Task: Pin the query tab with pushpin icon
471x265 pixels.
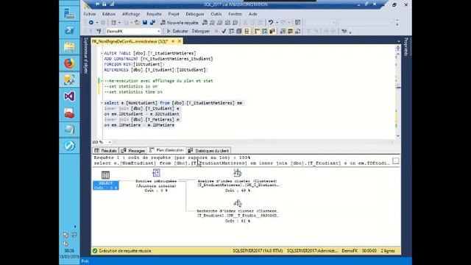Action: 173,41
